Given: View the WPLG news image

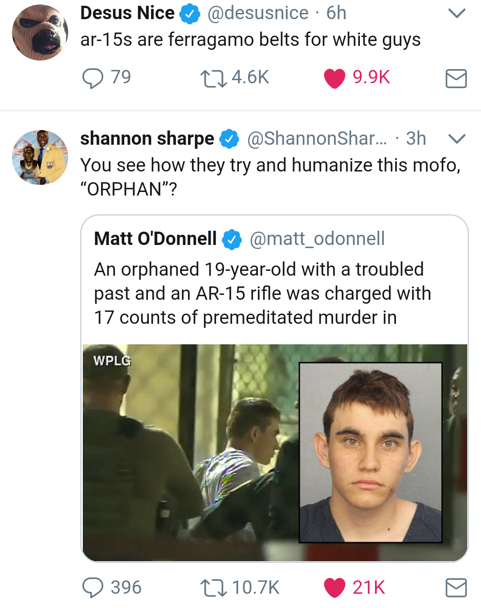Looking at the screenshot, I should pos(274,452).
